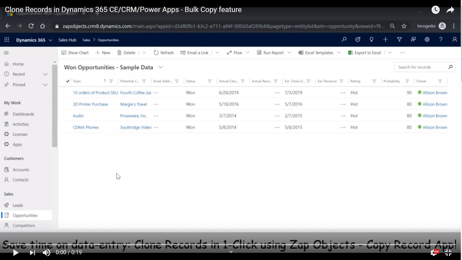Click Email a Link

pyautogui.click(x=195, y=53)
